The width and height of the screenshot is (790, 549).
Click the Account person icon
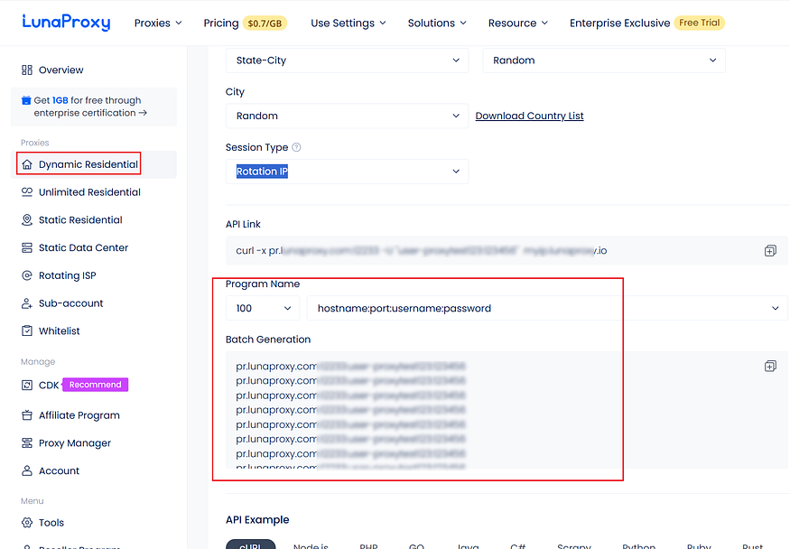(27, 471)
